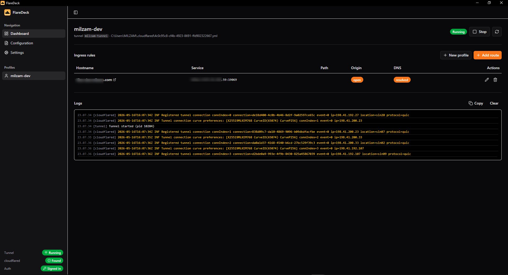The width and height of the screenshot is (508, 275).
Task: Click the Tunnel 'Running' status badge in sidebar
Action: (53, 253)
